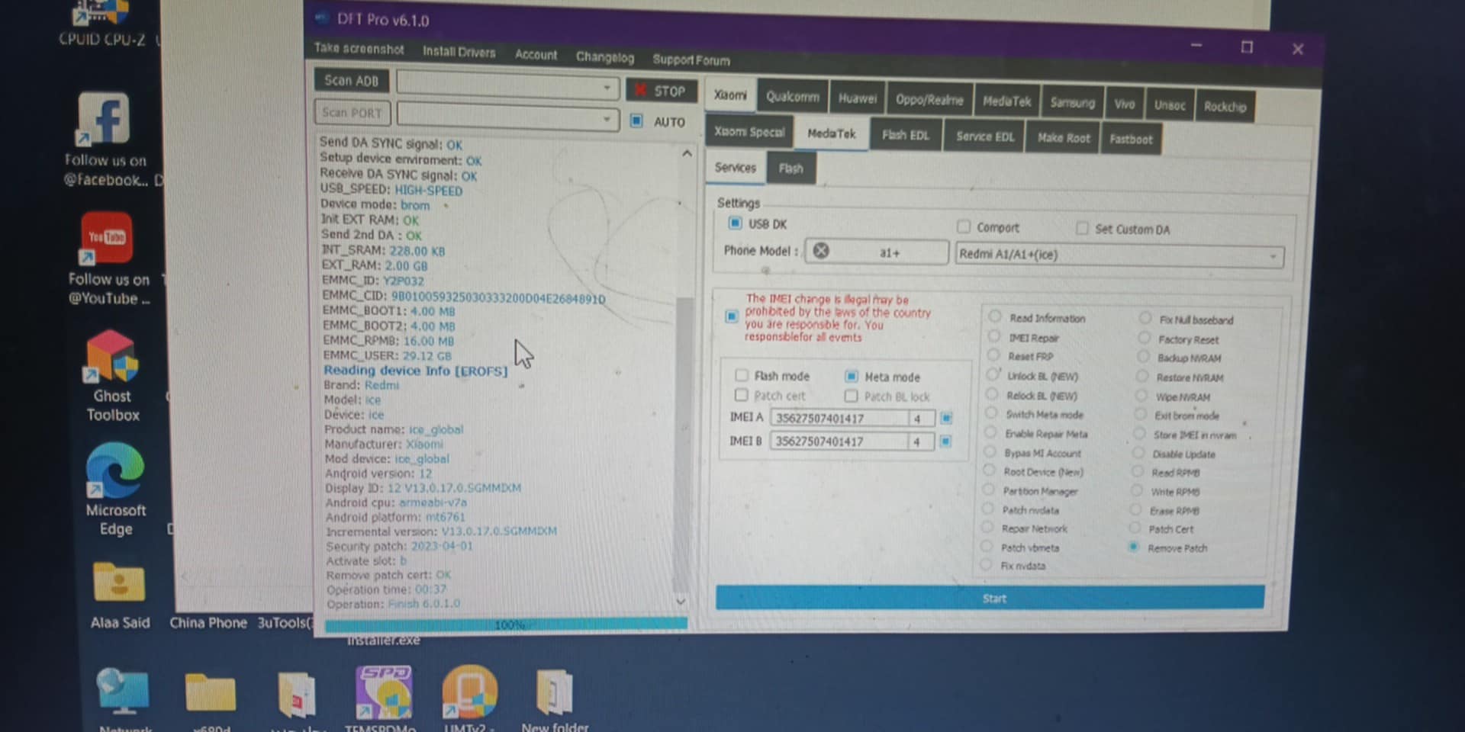Open the Changelog menu item
Image resolution: width=1465 pixels, height=732 pixels.
tap(605, 57)
